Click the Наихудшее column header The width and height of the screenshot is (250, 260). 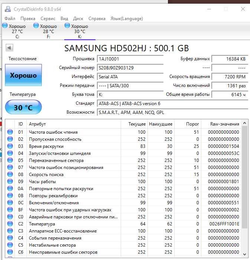click(x=161, y=124)
